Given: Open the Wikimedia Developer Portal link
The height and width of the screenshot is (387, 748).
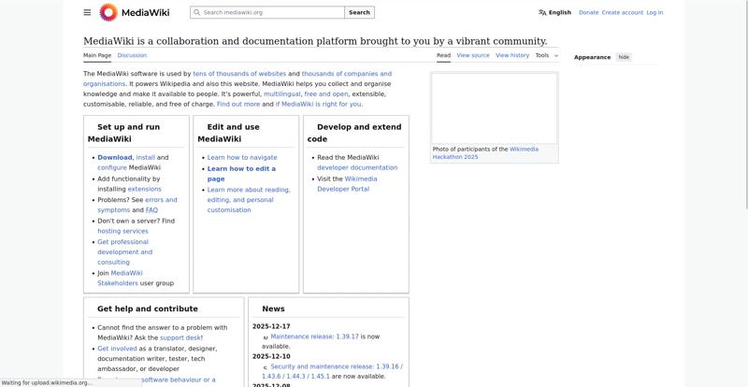Looking at the screenshot, I should click(x=342, y=183).
